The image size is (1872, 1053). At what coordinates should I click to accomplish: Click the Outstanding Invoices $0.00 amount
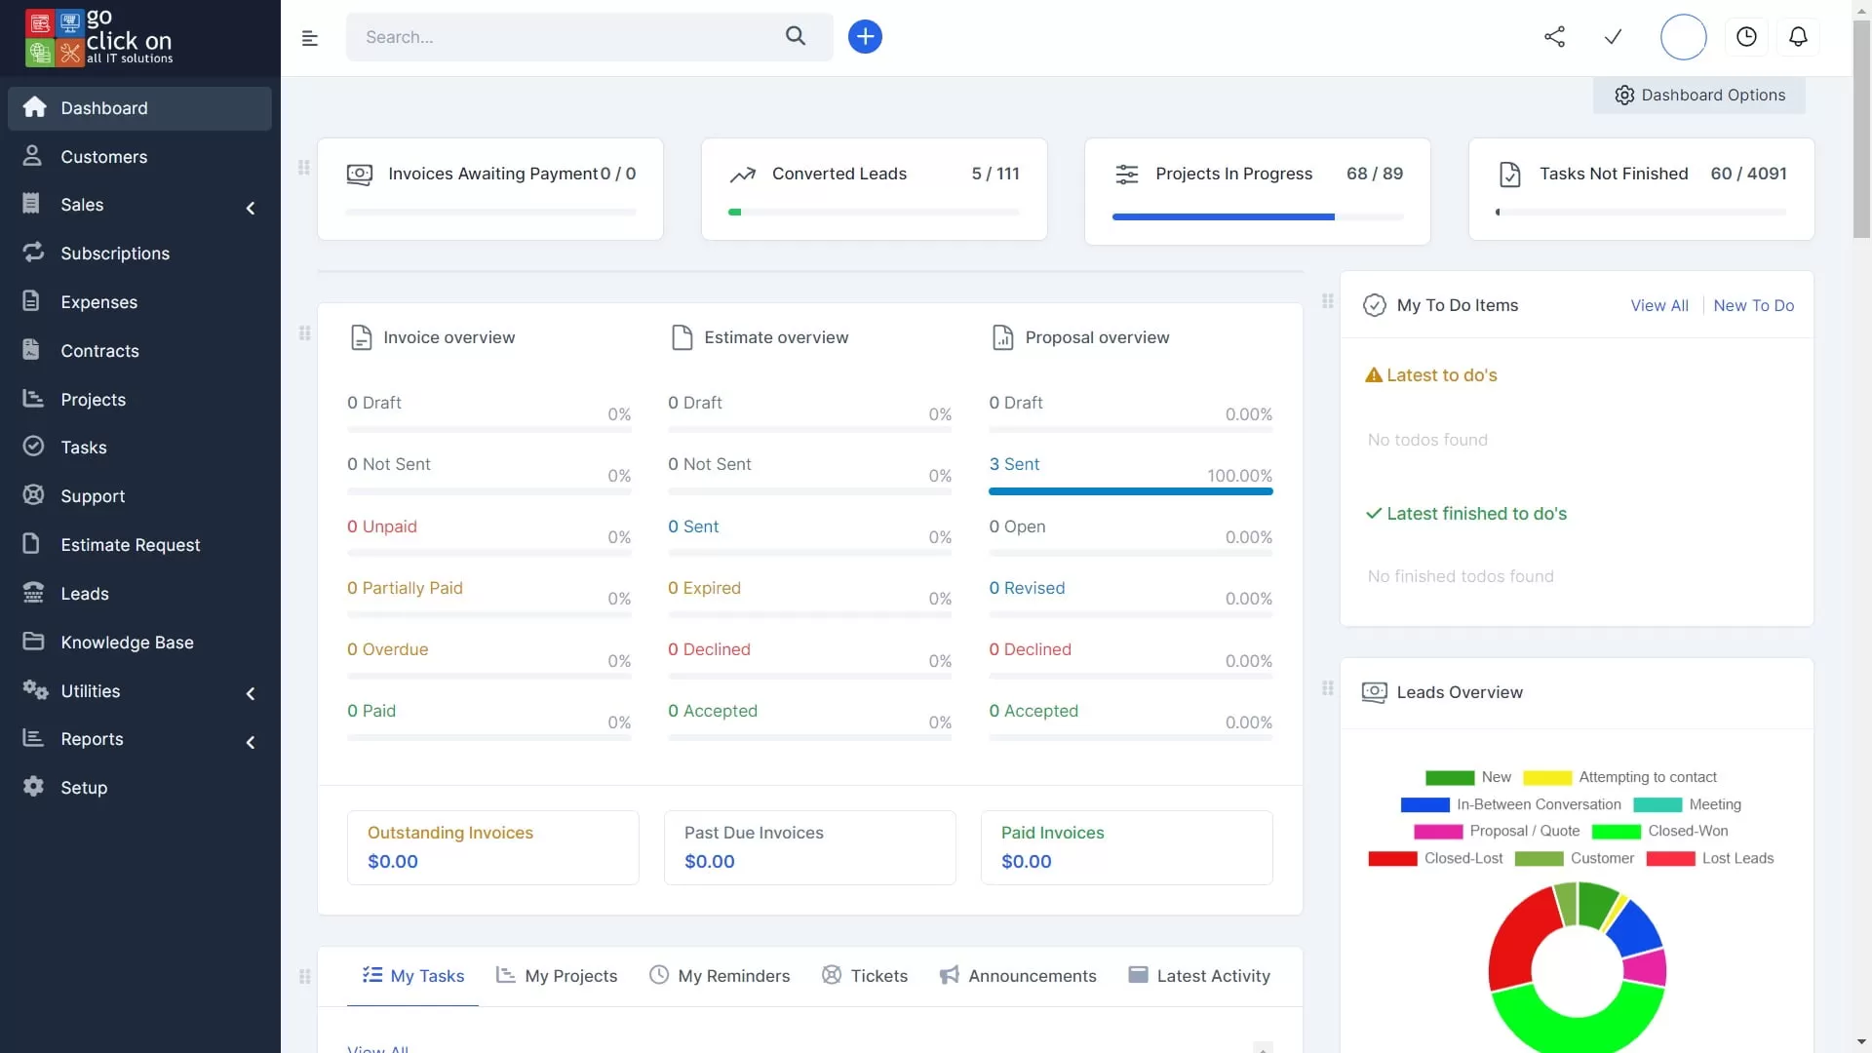point(393,862)
